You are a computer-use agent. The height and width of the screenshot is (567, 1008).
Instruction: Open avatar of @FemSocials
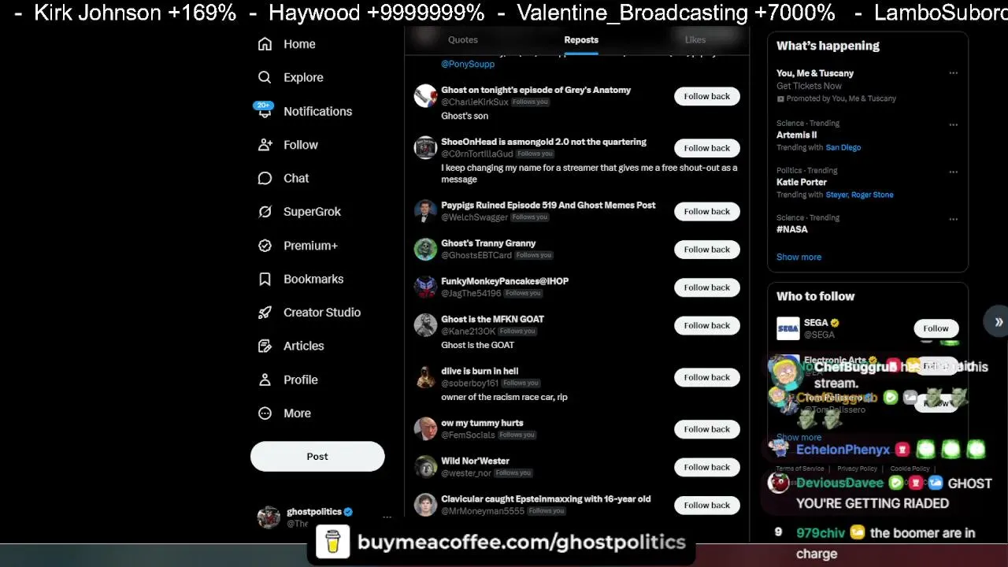[x=425, y=429]
